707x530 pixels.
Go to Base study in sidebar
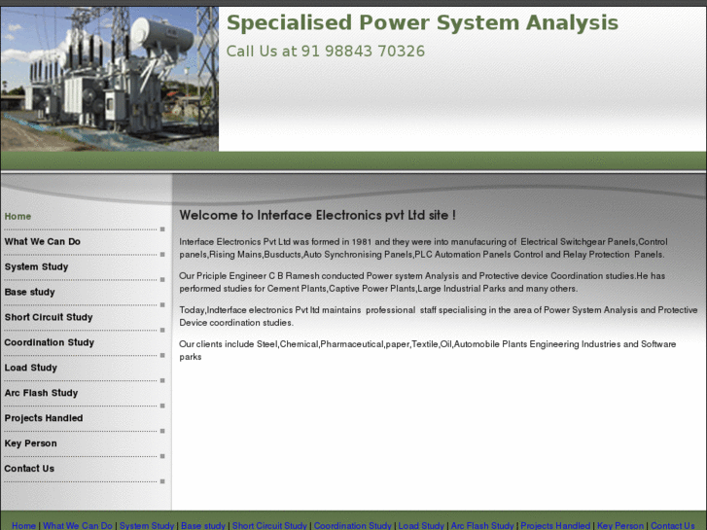30,292
